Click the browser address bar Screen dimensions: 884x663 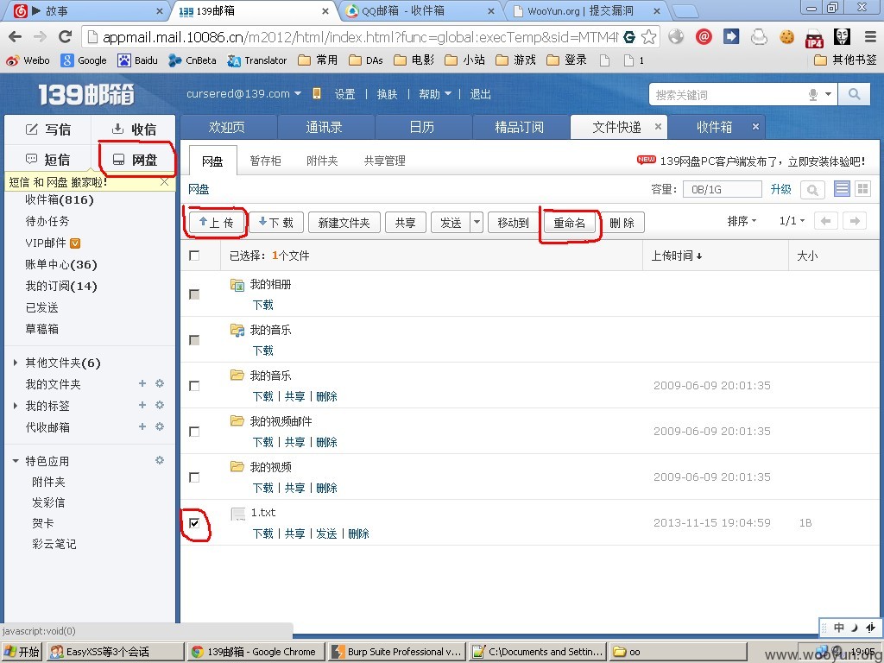pos(360,37)
